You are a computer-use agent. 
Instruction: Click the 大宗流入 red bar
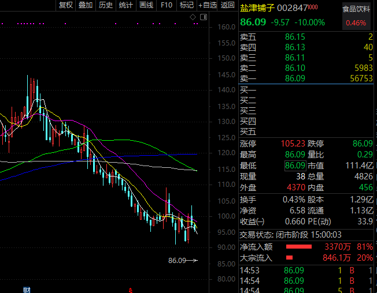pos(290,257)
